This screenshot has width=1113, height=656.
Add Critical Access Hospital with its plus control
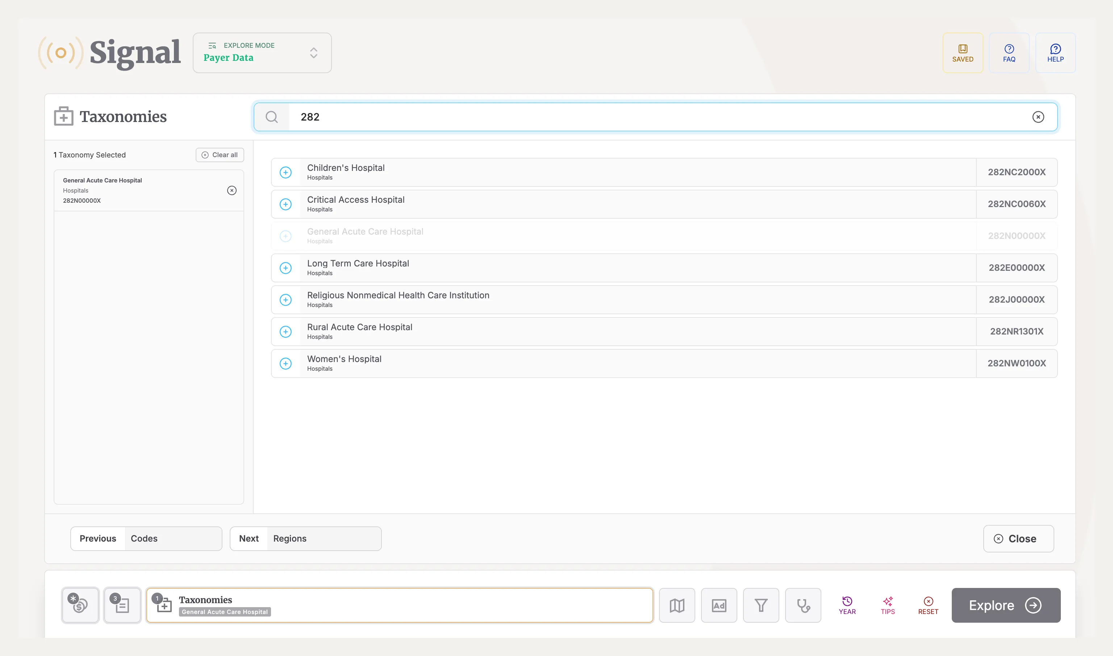(286, 204)
